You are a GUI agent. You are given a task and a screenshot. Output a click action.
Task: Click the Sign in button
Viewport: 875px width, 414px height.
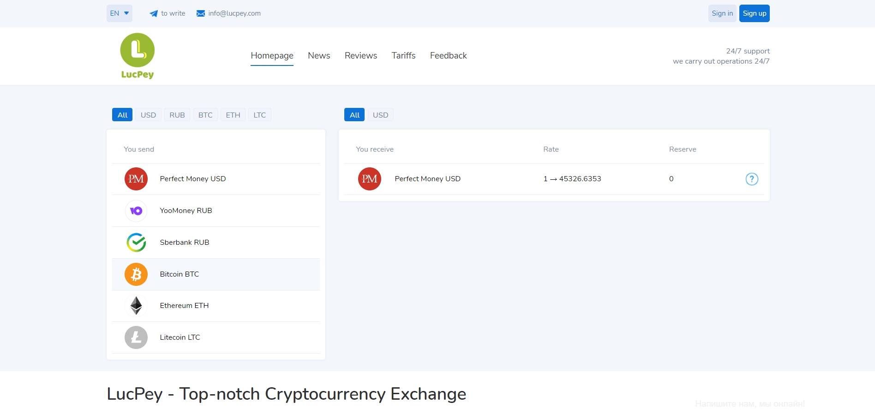click(x=722, y=13)
